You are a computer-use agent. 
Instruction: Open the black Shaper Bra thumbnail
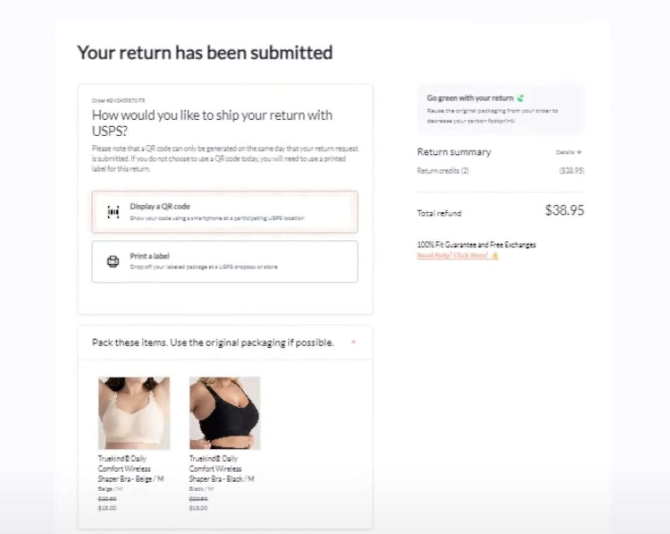coord(225,413)
